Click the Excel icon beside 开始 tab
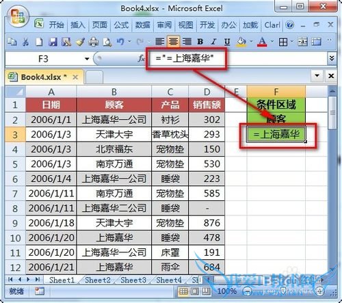 click(x=39, y=23)
